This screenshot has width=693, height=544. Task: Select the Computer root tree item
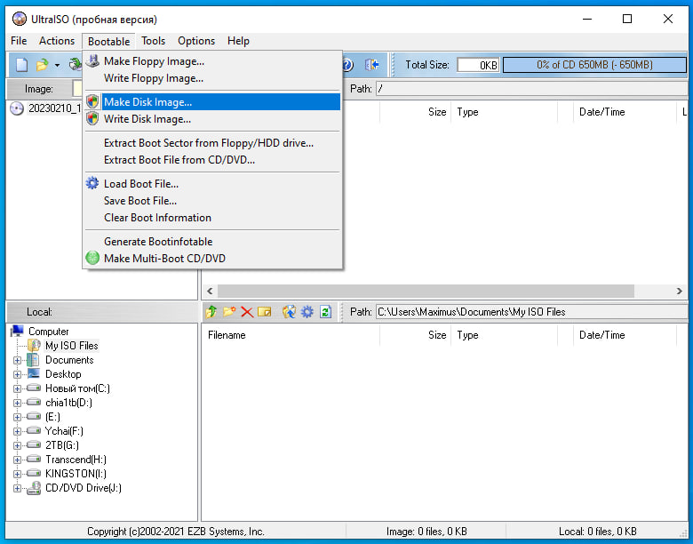point(48,332)
